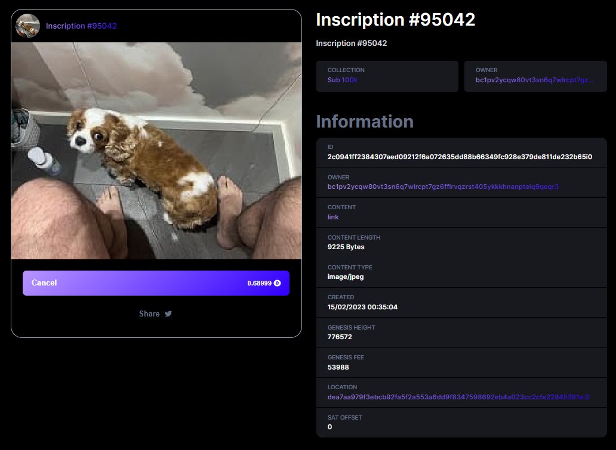The image size is (616, 450).
Task: Click the Share text label
Action: pyautogui.click(x=149, y=314)
